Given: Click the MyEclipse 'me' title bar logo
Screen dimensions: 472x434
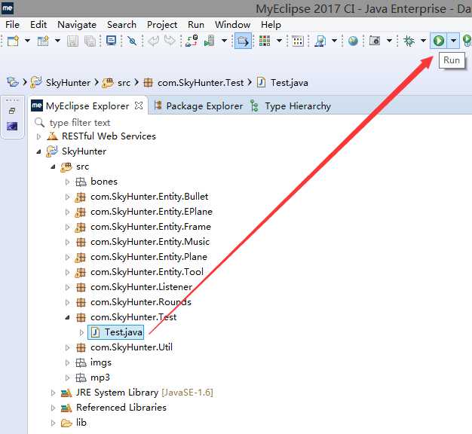Looking at the screenshot, I should click(8, 8).
